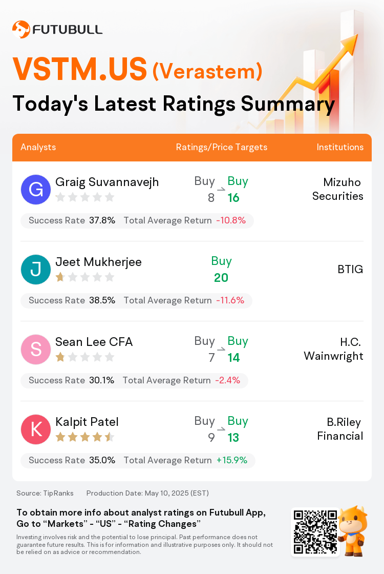The height and width of the screenshot is (574, 384).
Task: Click the Analysts column header
Action: coord(38,147)
